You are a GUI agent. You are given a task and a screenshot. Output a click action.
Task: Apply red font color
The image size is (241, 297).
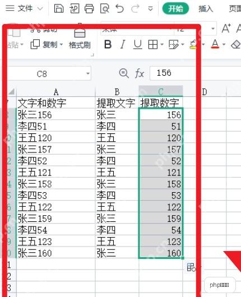[x=215, y=44]
